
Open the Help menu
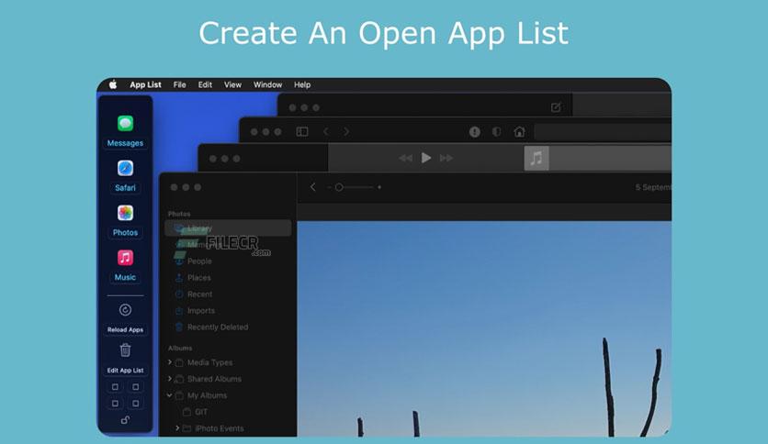tap(302, 84)
